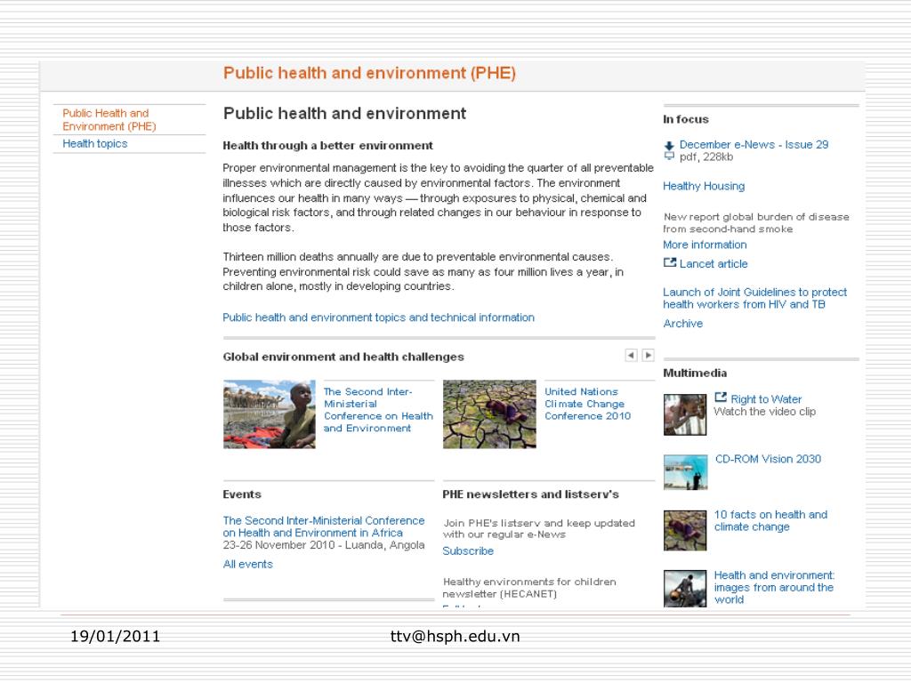The height and width of the screenshot is (683, 911).
Task: Click the slide date 19/01/2011
Action: 115,637
